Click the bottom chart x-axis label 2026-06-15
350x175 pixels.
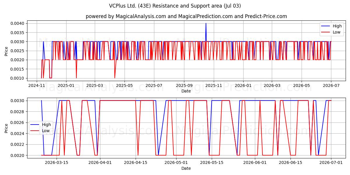[291, 163]
